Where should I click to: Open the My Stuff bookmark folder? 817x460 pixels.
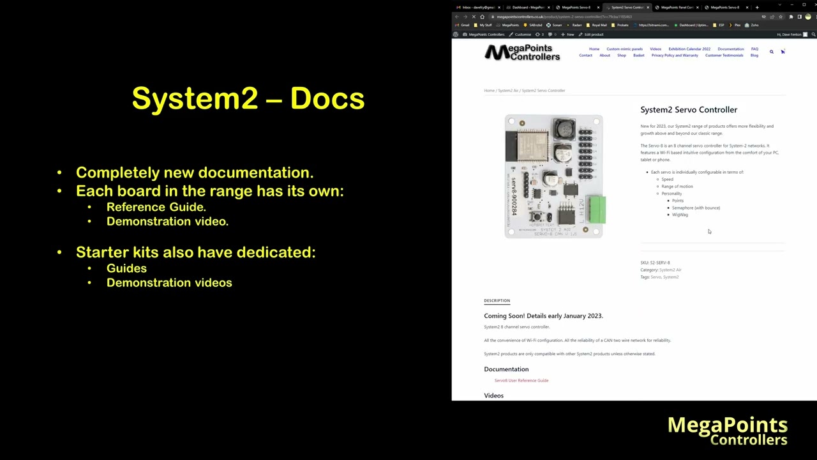pos(483,25)
